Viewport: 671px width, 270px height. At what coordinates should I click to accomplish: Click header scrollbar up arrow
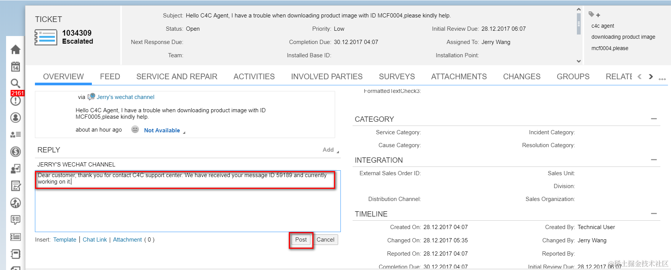(x=578, y=9)
